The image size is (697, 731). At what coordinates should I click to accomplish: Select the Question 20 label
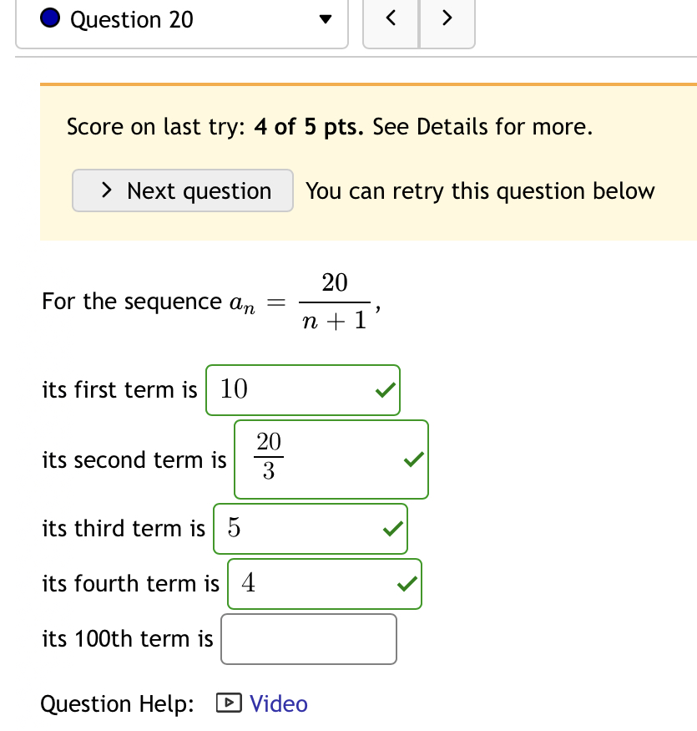coord(129,18)
